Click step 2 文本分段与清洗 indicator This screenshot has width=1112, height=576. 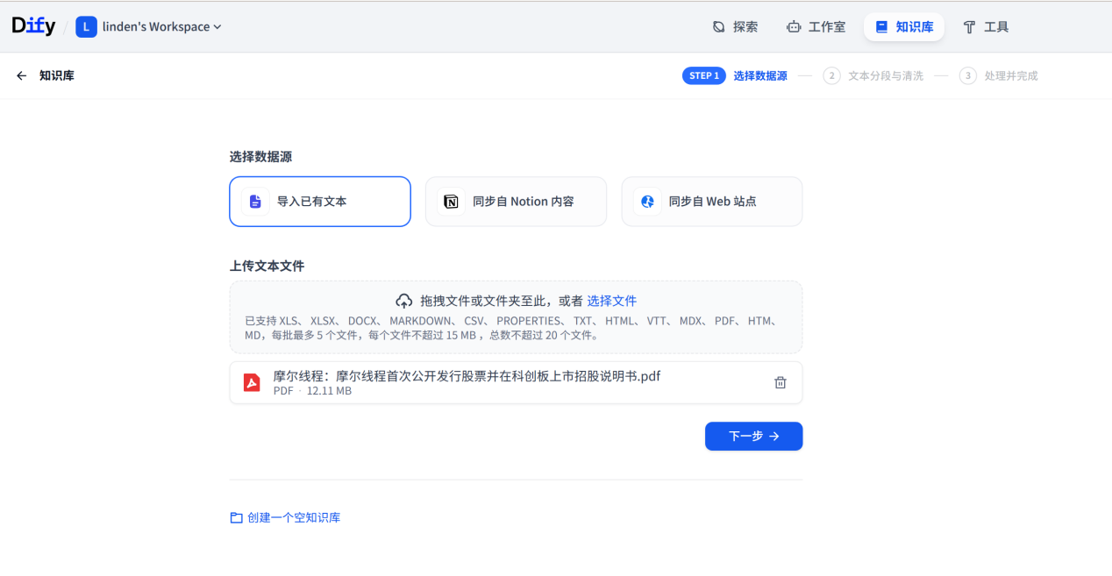[873, 76]
